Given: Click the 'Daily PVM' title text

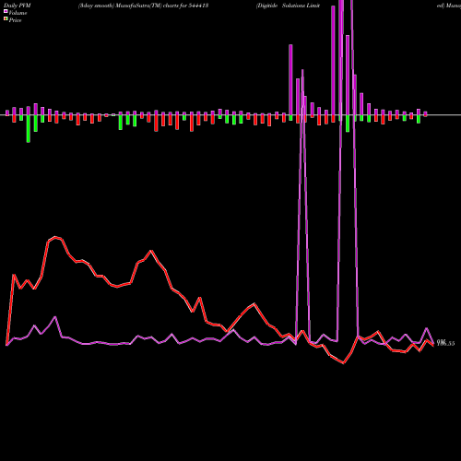Looking at the screenshot, I should point(17,6).
